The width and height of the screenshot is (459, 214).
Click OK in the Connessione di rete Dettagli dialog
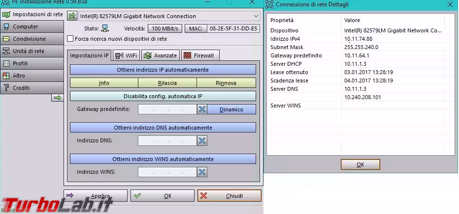point(360,164)
